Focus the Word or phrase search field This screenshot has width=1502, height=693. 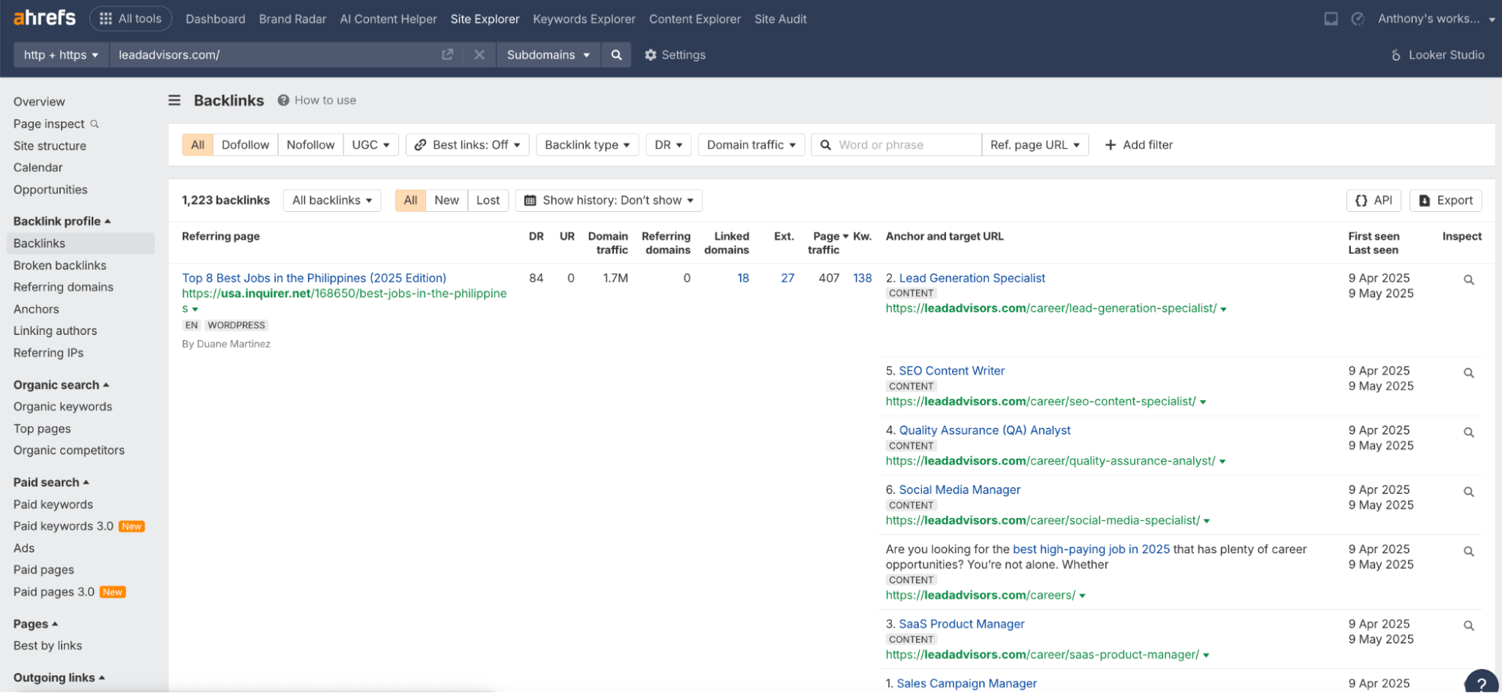(896, 145)
